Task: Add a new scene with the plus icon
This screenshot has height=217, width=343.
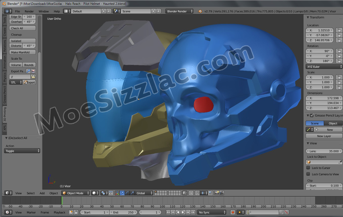Action: click(153, 11)
